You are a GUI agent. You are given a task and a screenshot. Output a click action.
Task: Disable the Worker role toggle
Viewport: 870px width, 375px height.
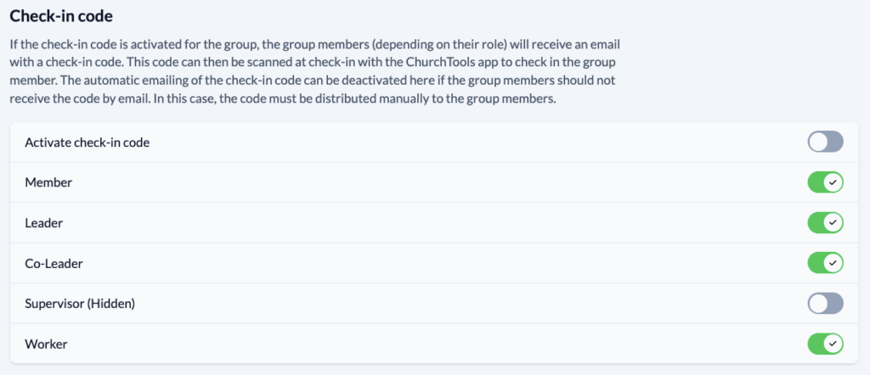[825, 344]
